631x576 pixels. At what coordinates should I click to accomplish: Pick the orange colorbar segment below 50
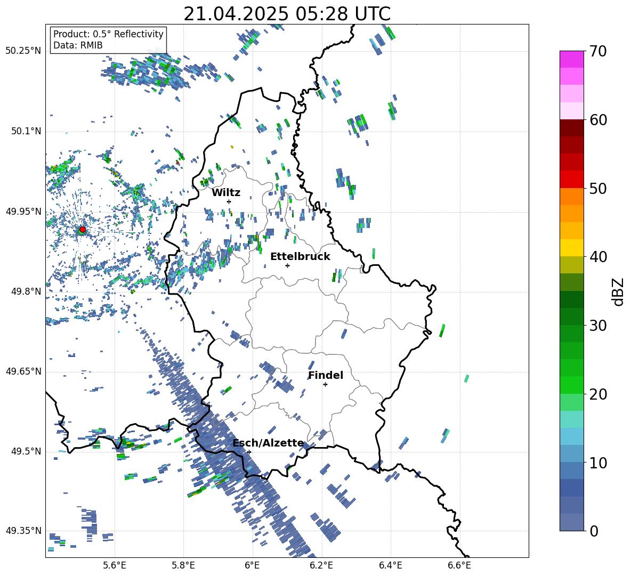[x=571, y=196]
